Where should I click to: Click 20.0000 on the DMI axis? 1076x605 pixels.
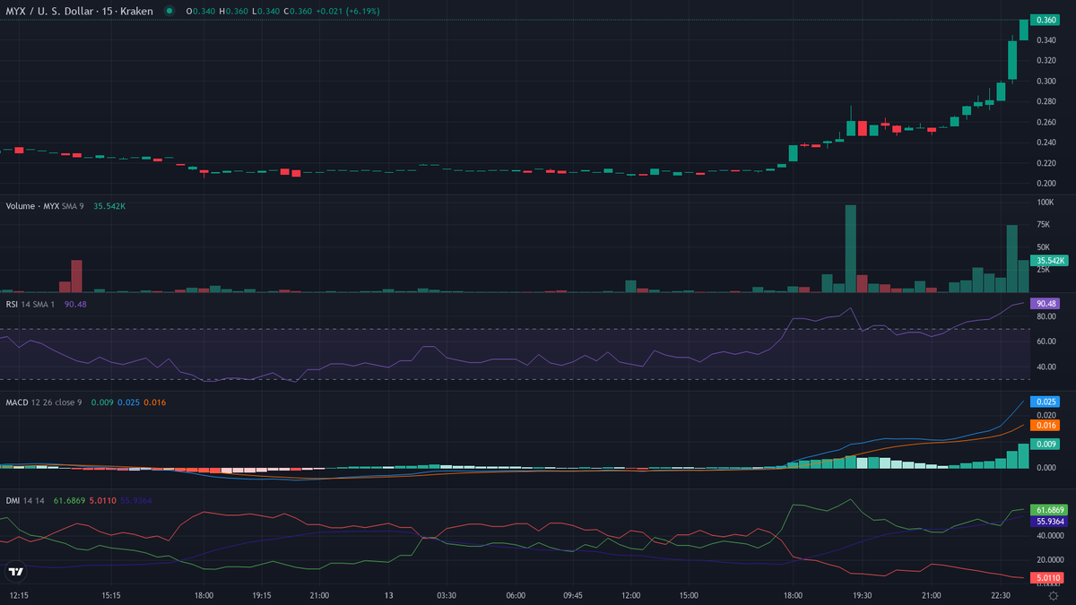click(1049, 561)
